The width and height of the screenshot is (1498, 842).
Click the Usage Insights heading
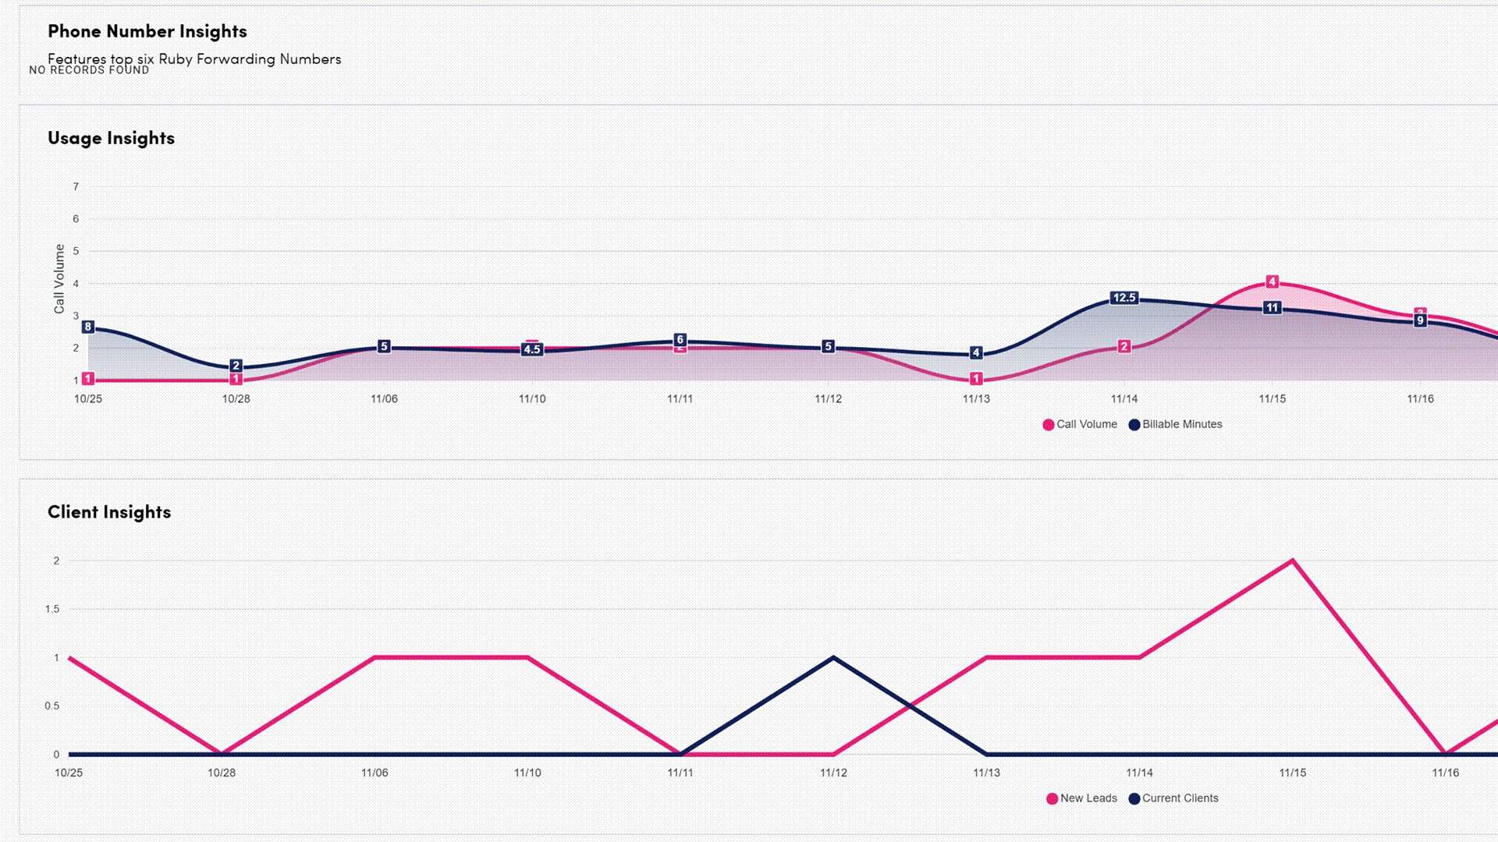pyautogui.click(x=111, y=138)
